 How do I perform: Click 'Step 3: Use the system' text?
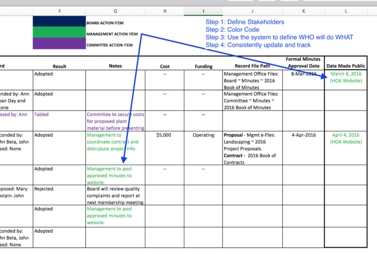click(279, 37)
